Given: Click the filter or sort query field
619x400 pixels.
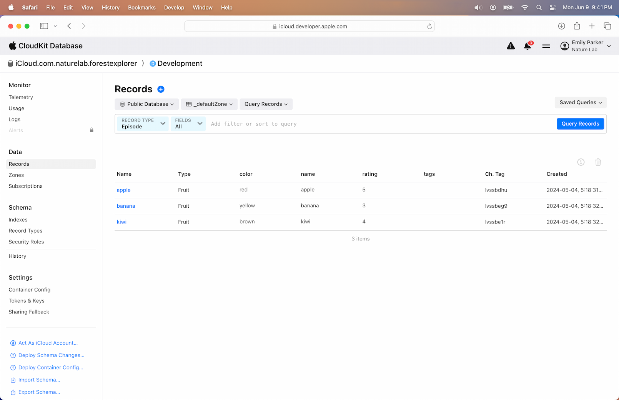Looking at the screenshot, I should pyautogui.click(x=381, y=124).
